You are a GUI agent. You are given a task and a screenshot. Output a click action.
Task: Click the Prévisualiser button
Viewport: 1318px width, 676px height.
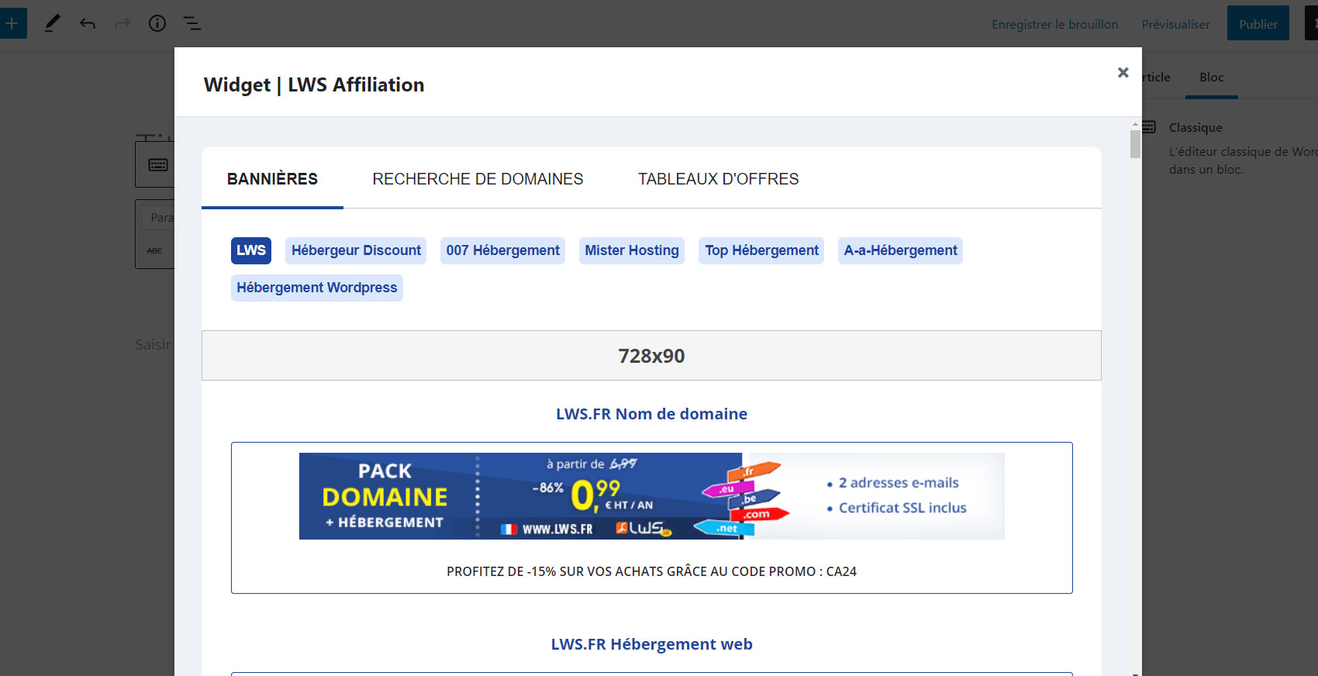pos(1175,24)
